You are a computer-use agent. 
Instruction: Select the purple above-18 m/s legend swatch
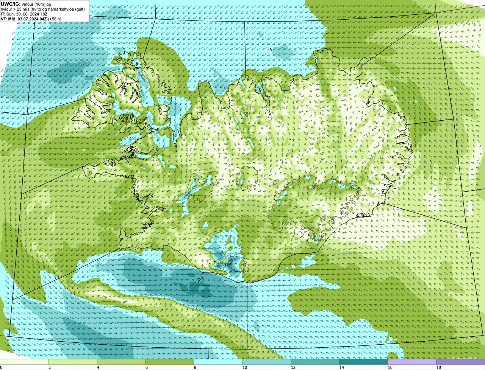461,362
